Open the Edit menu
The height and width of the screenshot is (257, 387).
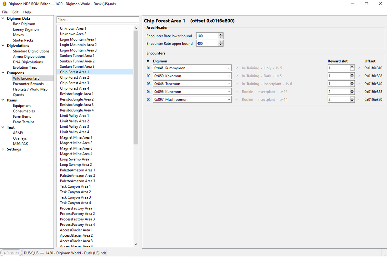15,12
